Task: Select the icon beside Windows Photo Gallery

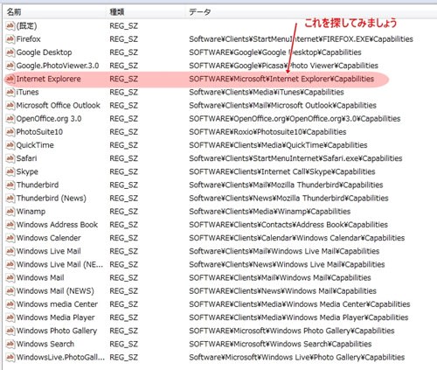Action: (10, 331)
